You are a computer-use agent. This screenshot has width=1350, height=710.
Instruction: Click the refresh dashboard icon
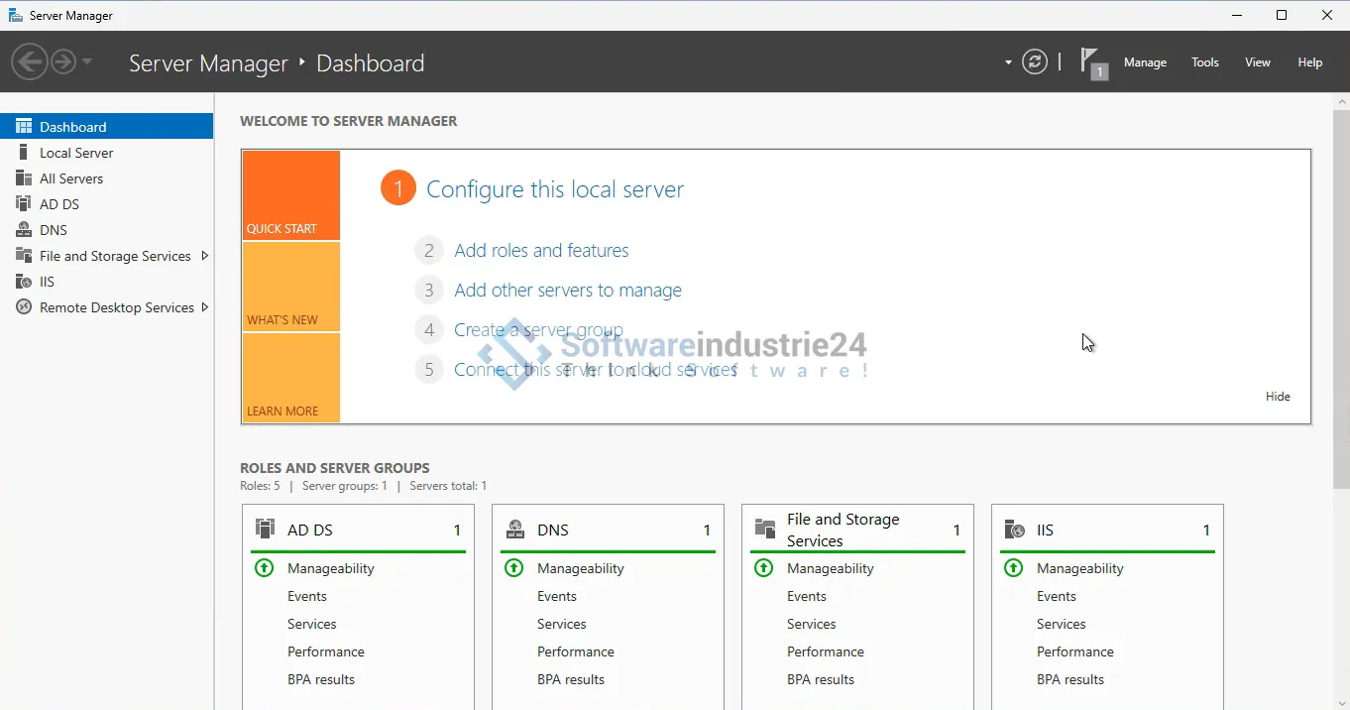click(1035, 62)
